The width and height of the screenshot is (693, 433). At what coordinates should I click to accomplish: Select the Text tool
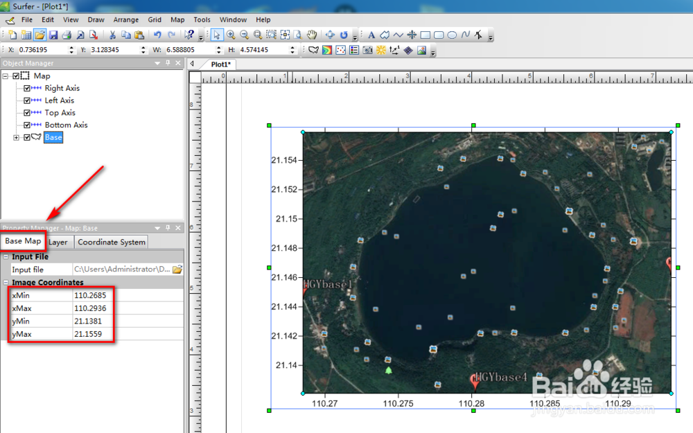(371, 35)
